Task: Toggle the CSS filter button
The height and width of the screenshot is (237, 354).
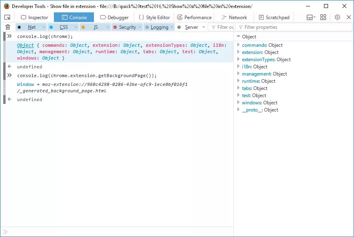Action: coord(60,27)
